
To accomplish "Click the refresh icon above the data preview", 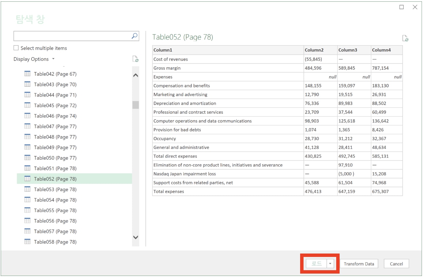I will pyautogui.click(x=405, y=38).
